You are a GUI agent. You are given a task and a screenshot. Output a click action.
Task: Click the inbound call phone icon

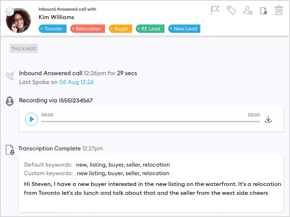(x=10, y=76)
